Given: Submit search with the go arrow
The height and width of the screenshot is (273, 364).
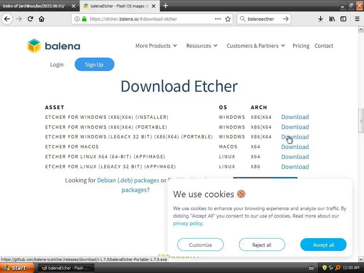Looking at the screenshot, I should tap(286, 19).
